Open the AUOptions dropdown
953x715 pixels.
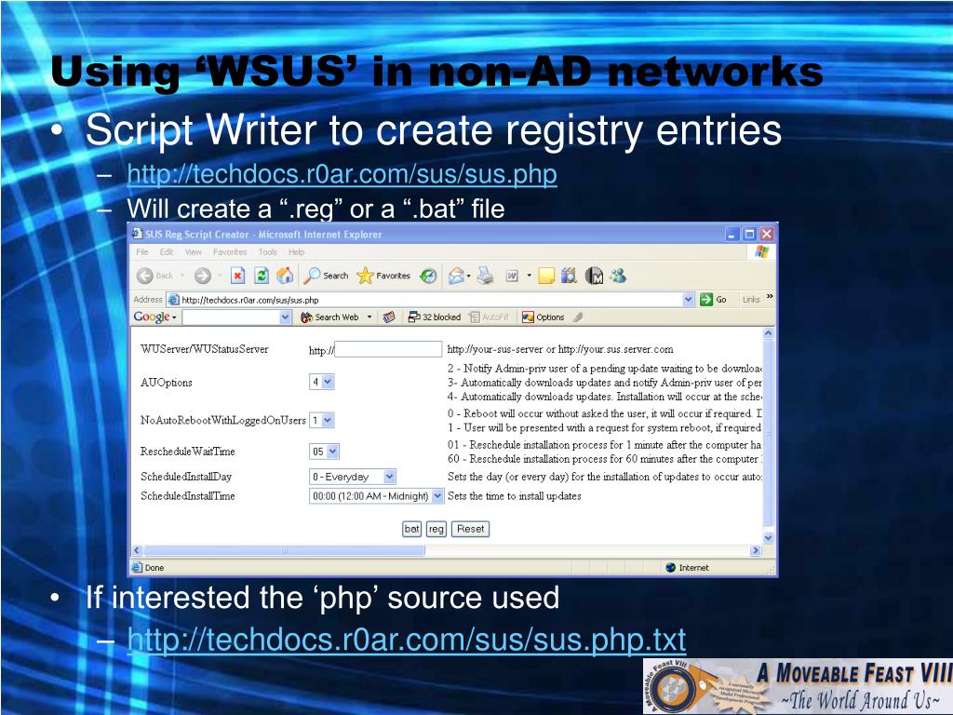[x=321, y=382]
